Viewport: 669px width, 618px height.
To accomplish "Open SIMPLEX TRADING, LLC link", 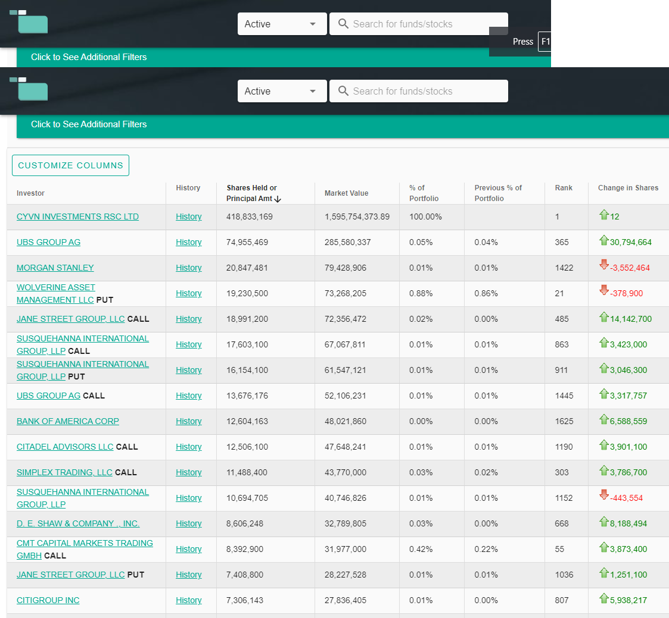I will [x=64, y=472].
